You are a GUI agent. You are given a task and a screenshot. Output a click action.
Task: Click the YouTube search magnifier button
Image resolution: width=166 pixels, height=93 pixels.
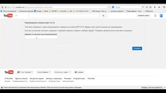tap(103, 16)
